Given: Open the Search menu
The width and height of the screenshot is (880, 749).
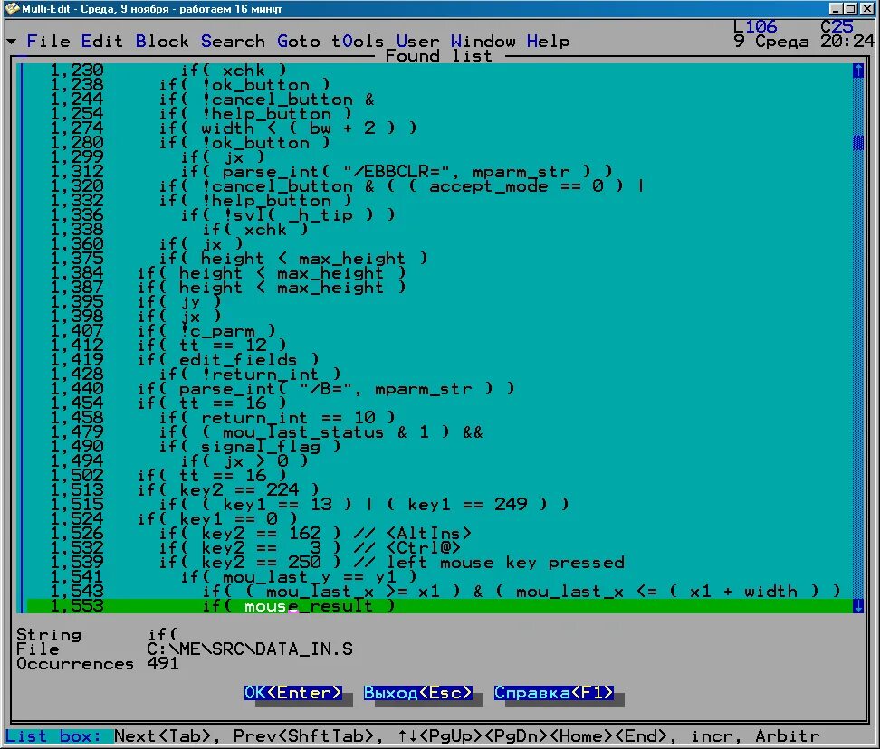Looking at the screenshot, I should click(233, 42).
